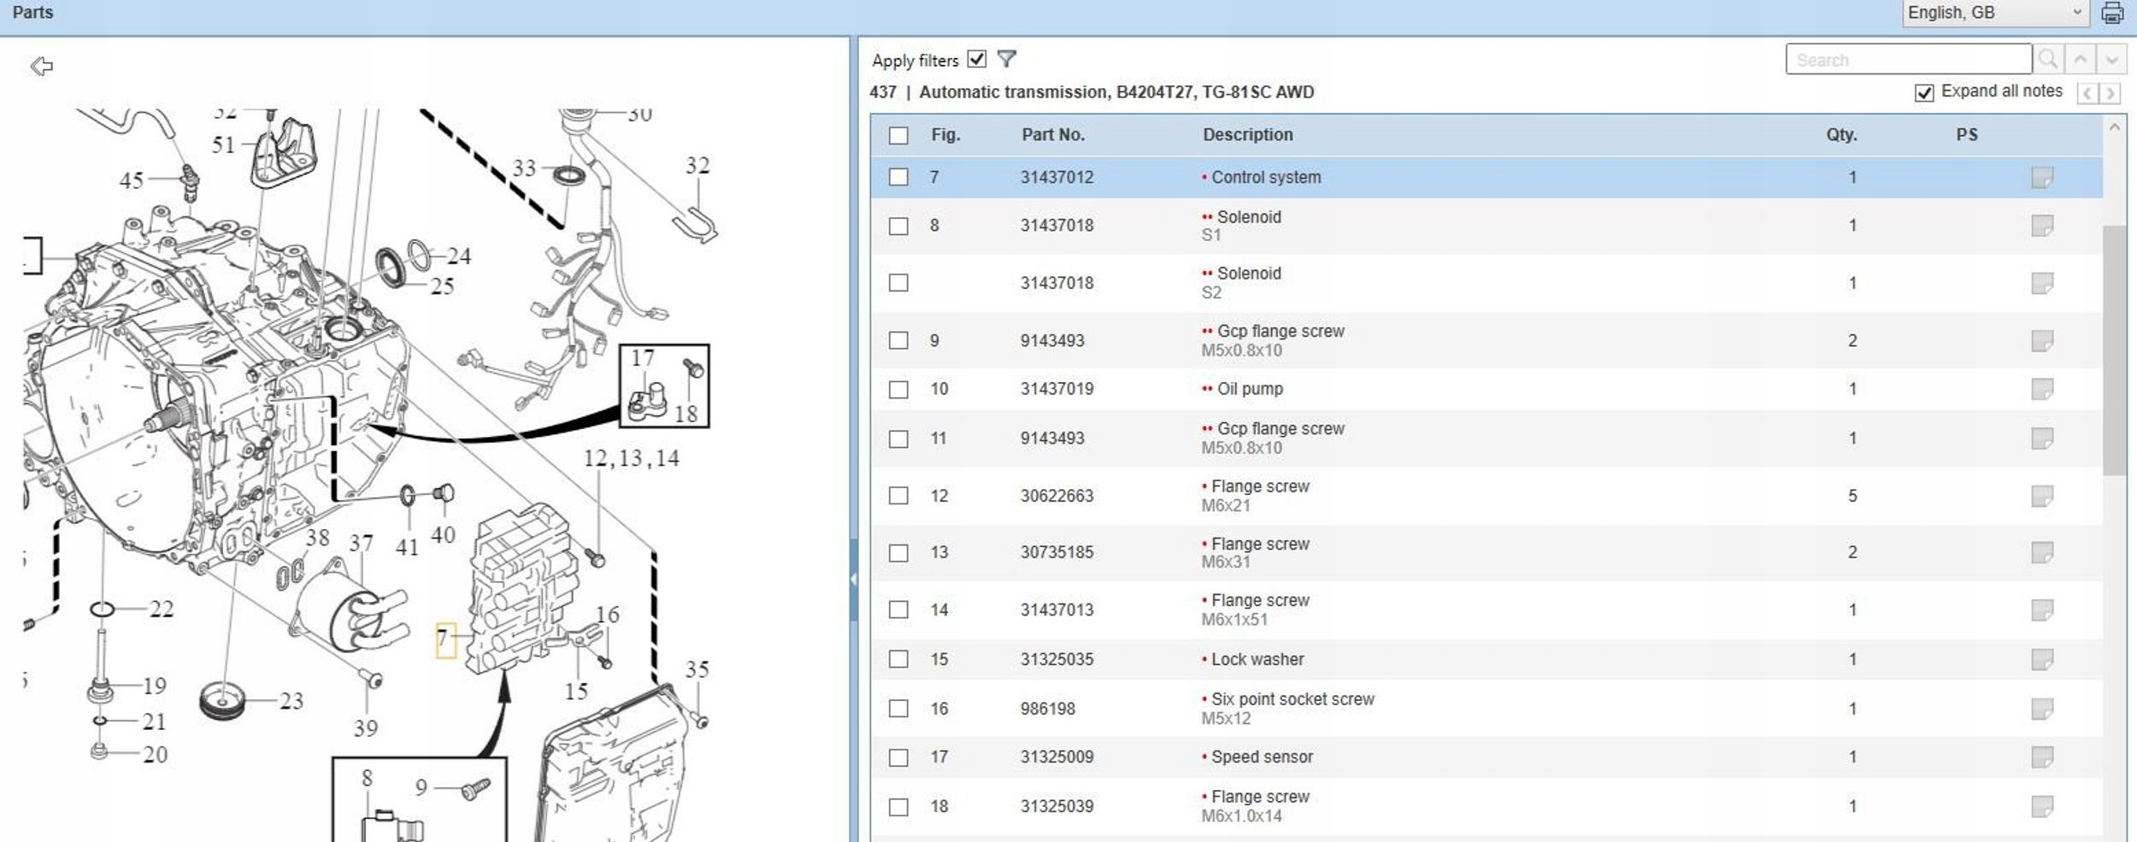This screenshot has width=2137, height=842.
Task: Check the box for Oil pump 31437019
Action: pos(898,389)
